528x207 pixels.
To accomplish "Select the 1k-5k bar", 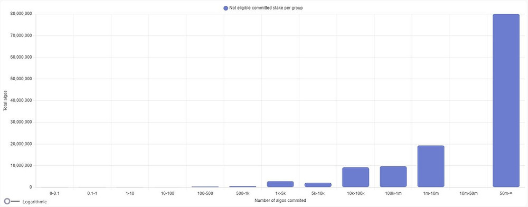I will click(x=280, y=184).
